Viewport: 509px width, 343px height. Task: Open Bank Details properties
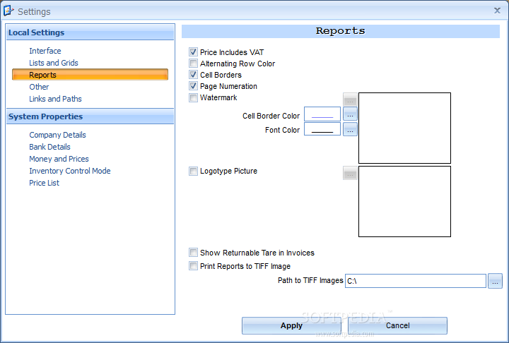coord(49,147)
